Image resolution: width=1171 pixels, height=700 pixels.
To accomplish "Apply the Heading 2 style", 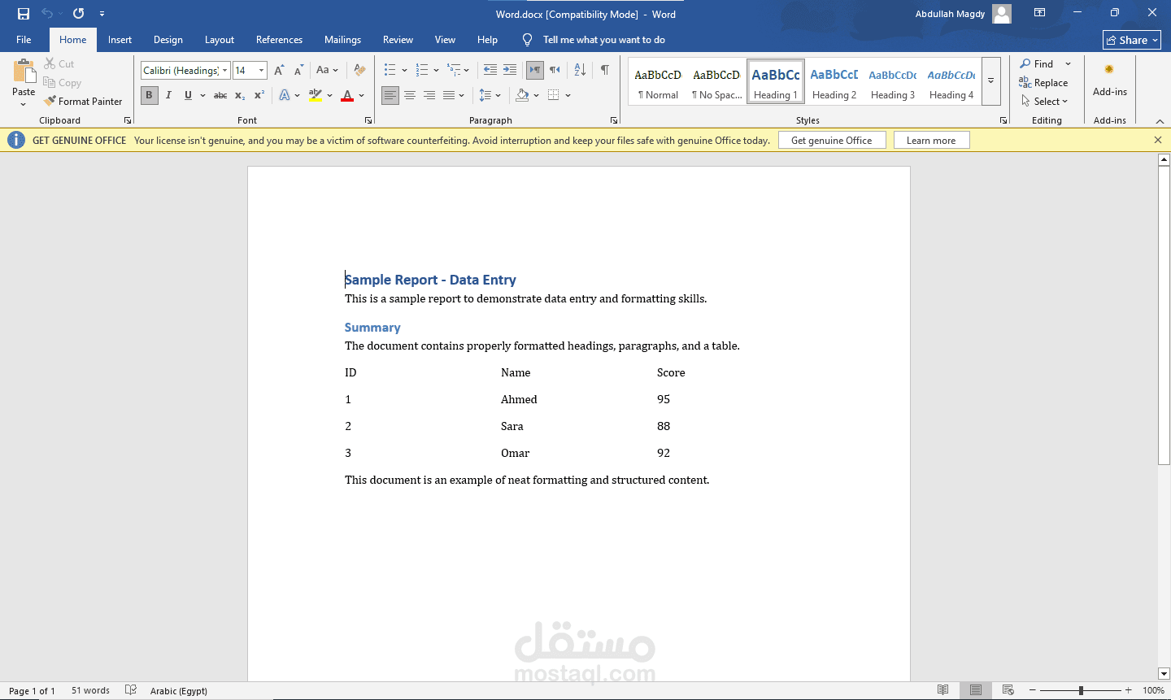I will point(834,81).
